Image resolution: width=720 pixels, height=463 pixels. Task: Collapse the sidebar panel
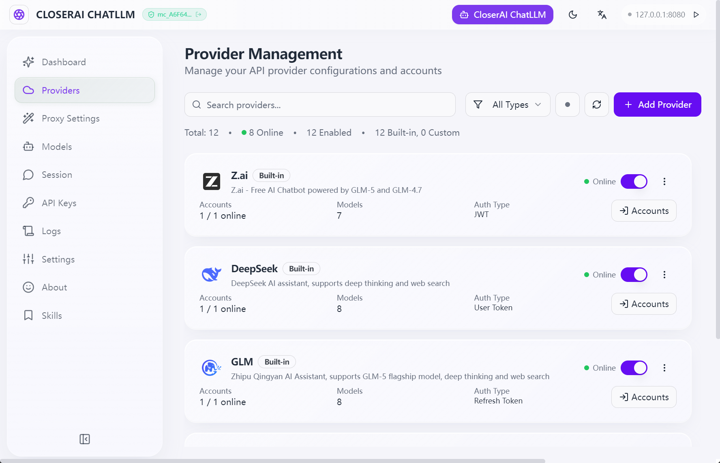85,439
